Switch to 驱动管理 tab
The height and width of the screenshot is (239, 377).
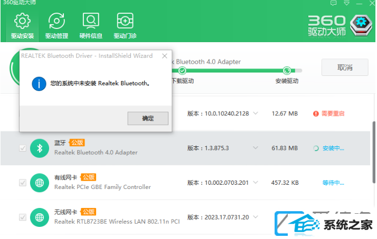pos(56,26)
